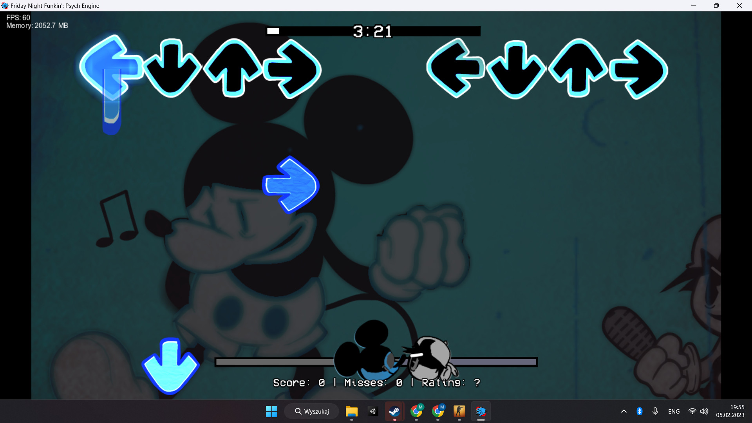
Task: Click the Psych Engine title bar app icon
Action: click(x=5, y=5)
